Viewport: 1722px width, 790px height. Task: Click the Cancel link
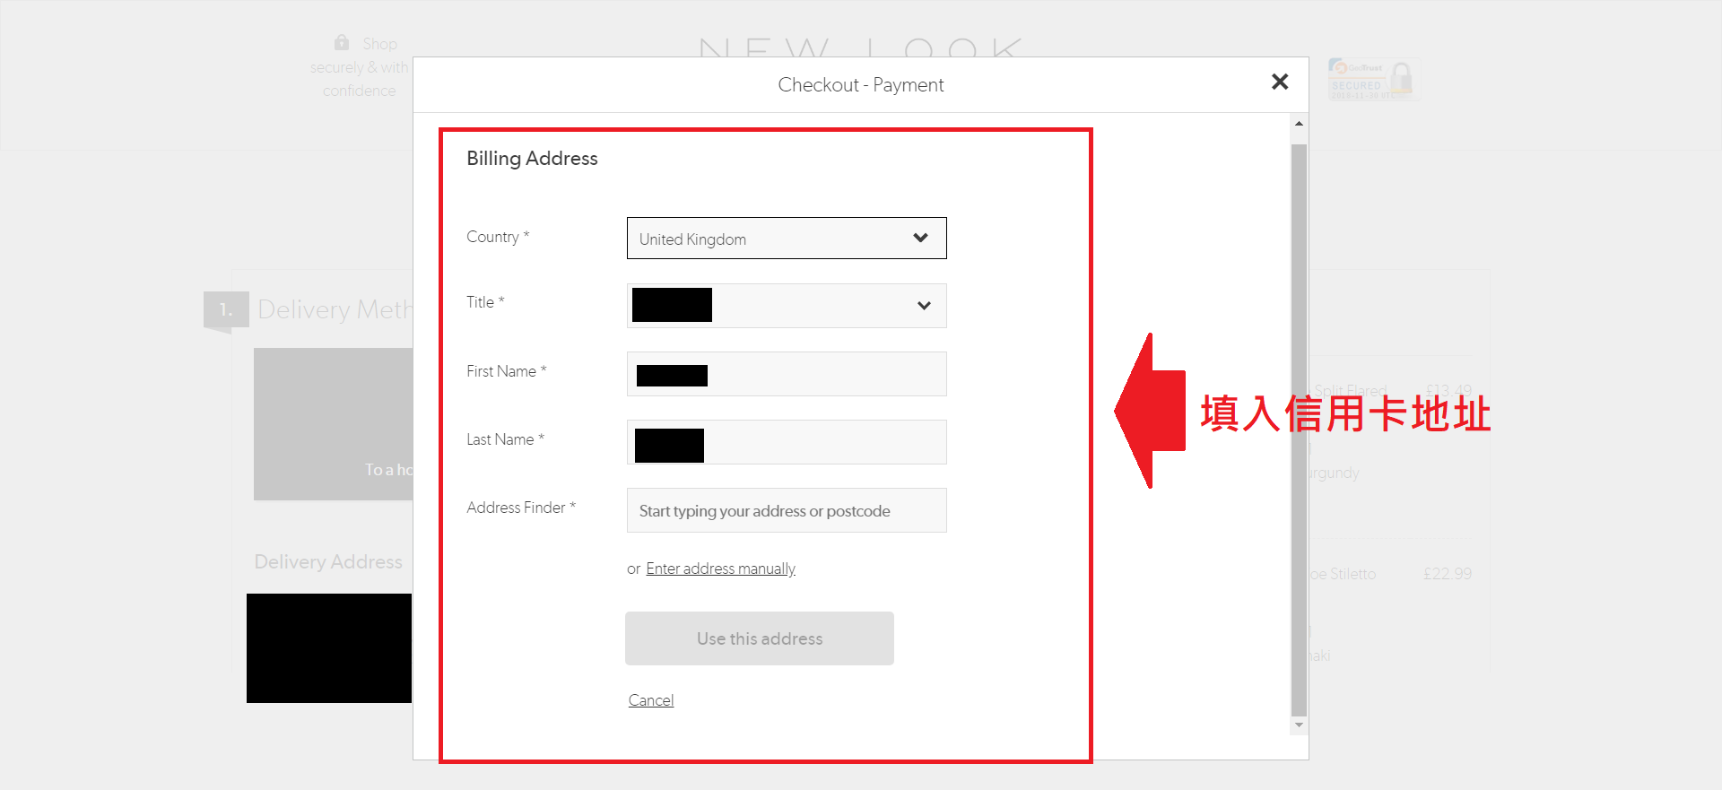tap(650, 700)
